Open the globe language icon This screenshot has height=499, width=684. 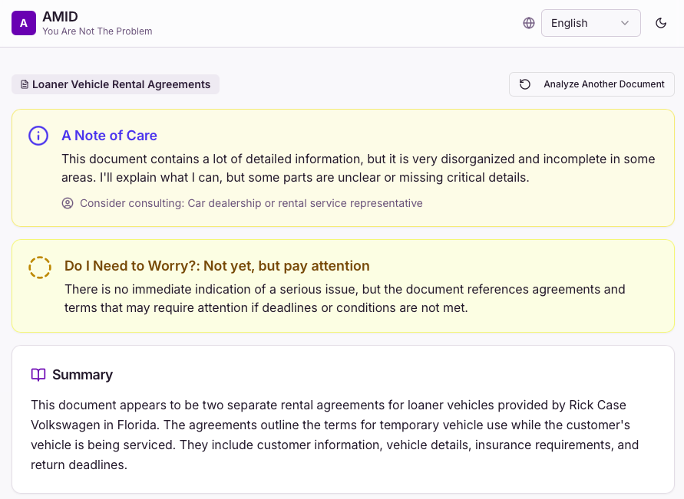pyautogui.click(x=529, y=23)
